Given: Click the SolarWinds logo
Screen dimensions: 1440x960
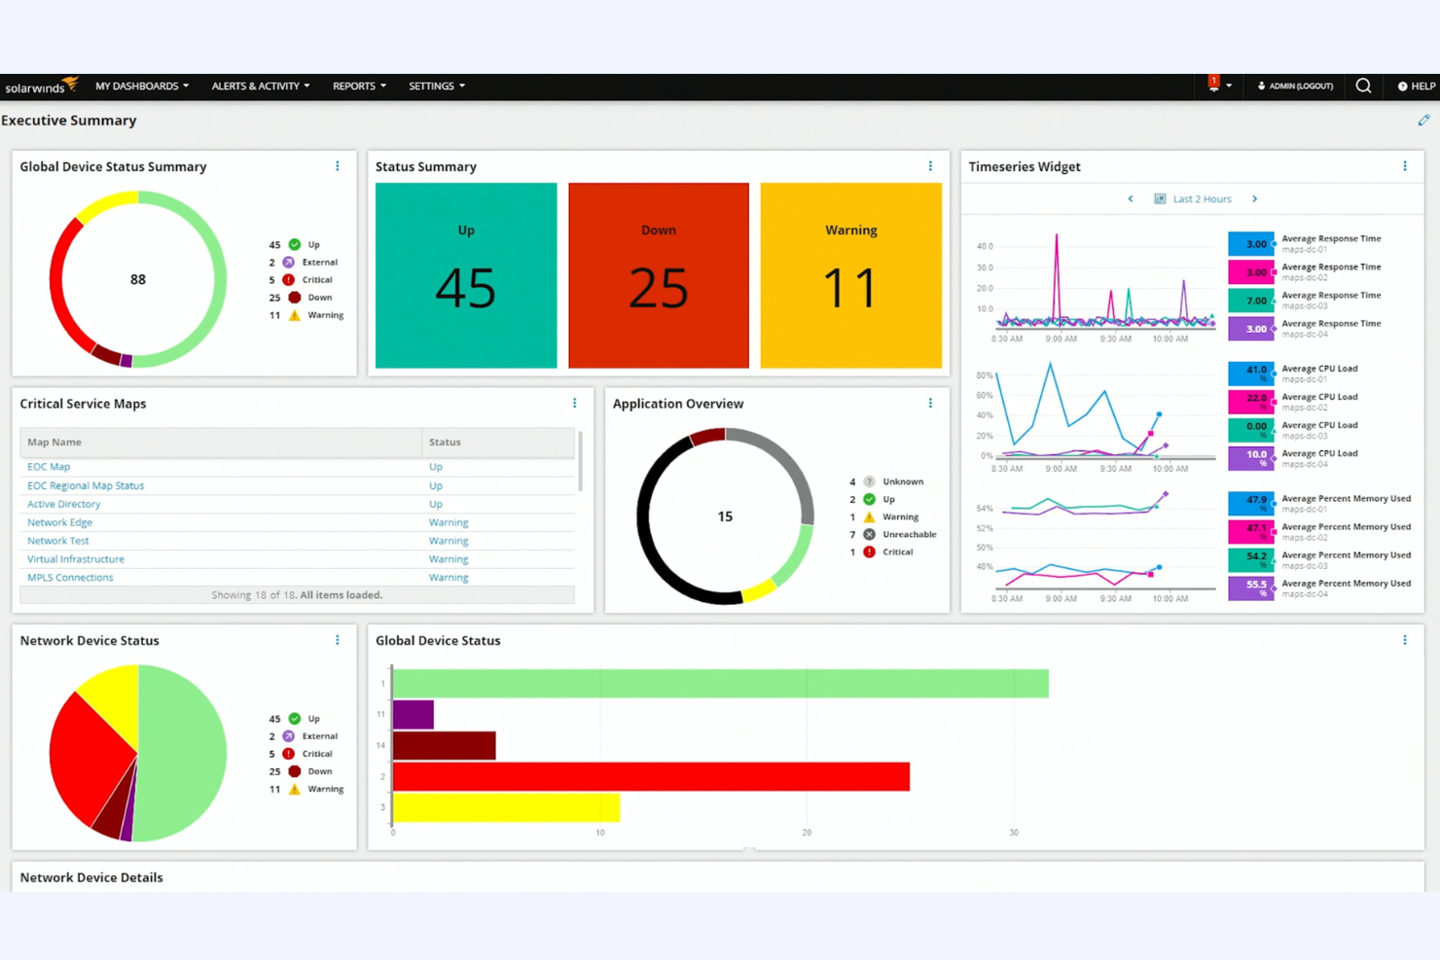Looking at the screenshot, I should [x=42, y=86].
